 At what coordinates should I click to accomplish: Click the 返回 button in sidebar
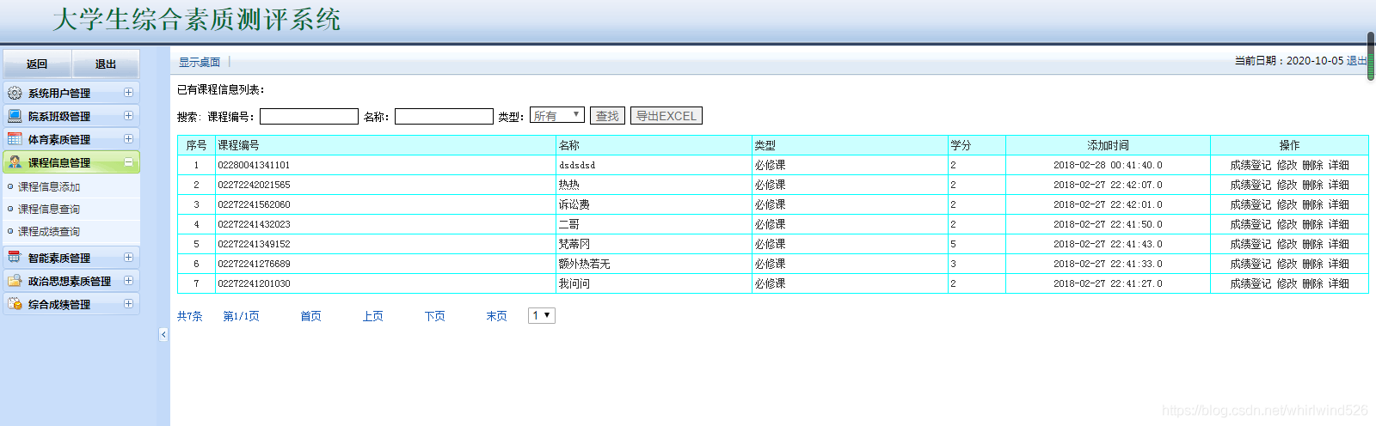[37, 64]
